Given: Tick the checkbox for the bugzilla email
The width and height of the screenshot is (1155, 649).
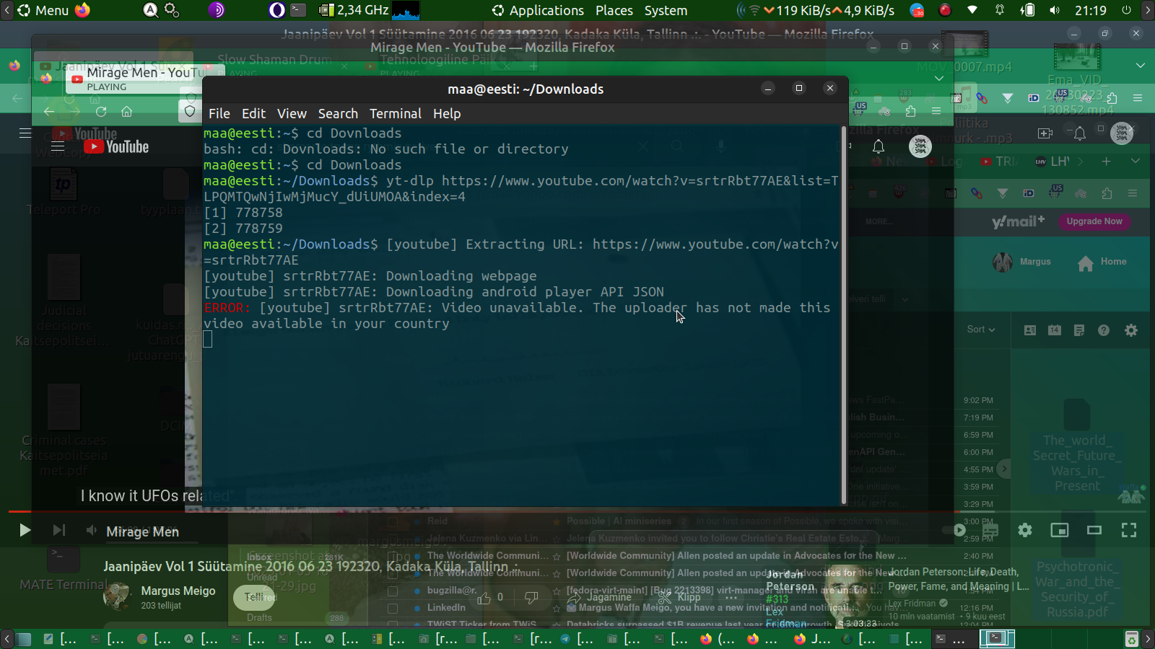Looking at the screenshot, I should [393, 591].
